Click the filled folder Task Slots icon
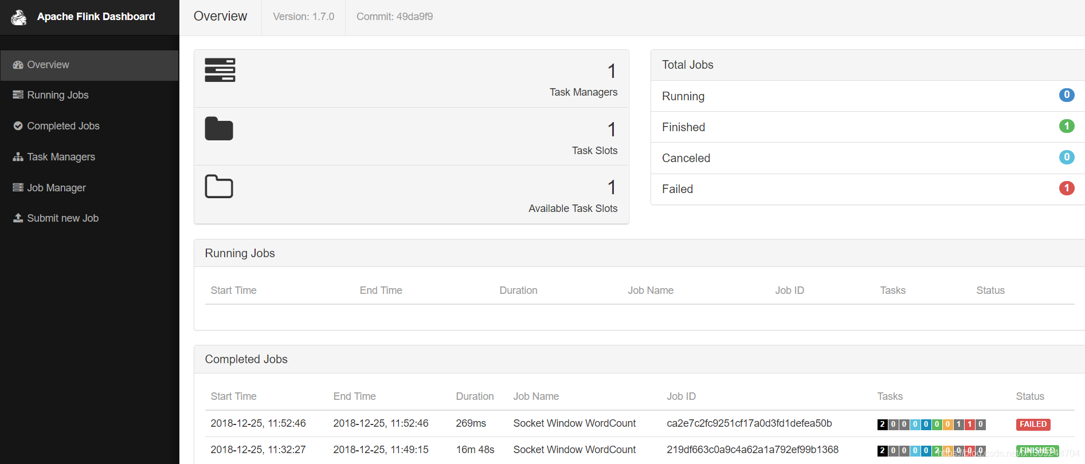 pos(219,128)
